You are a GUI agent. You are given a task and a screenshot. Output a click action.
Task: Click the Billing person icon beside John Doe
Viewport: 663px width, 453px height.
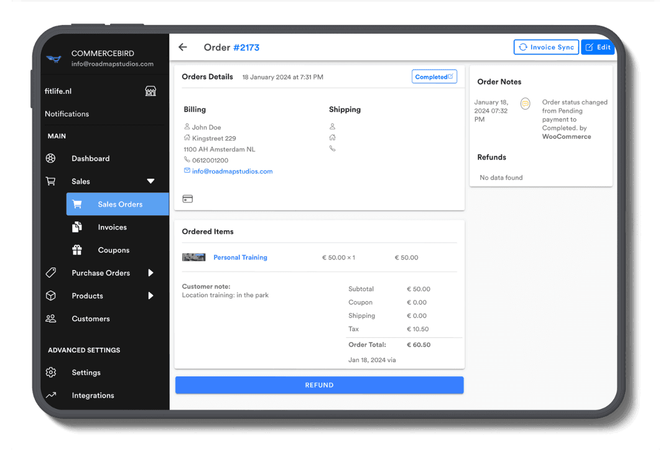point(187,126)
